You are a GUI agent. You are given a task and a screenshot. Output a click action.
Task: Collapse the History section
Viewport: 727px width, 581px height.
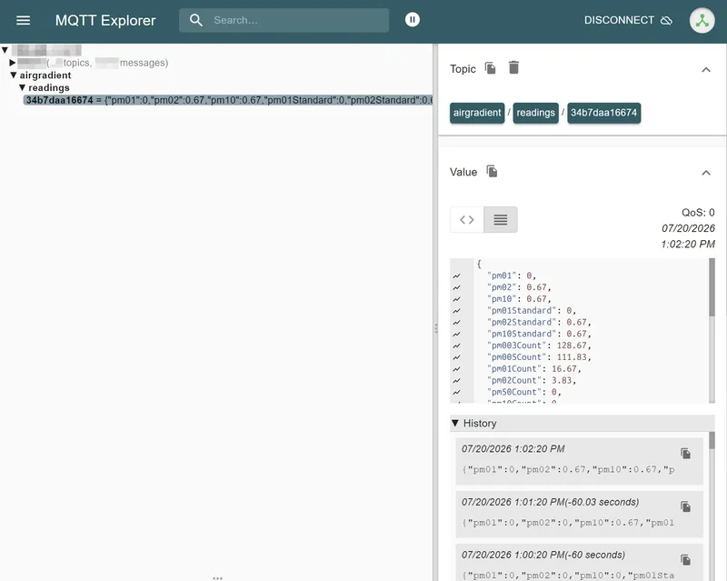pos(455,423)
